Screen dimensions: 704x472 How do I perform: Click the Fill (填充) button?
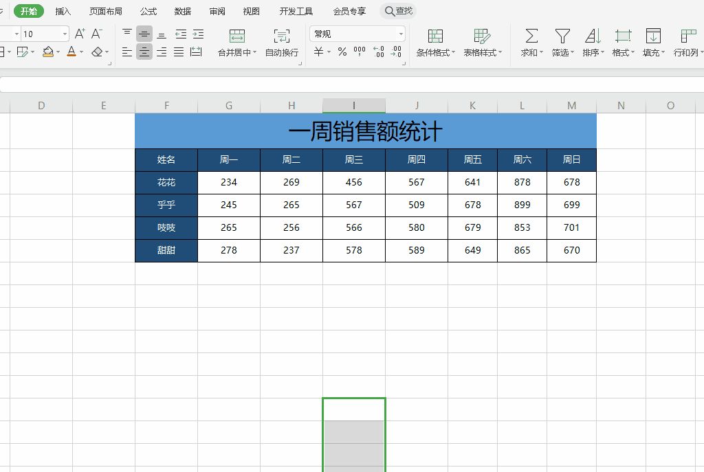(653, 36)
